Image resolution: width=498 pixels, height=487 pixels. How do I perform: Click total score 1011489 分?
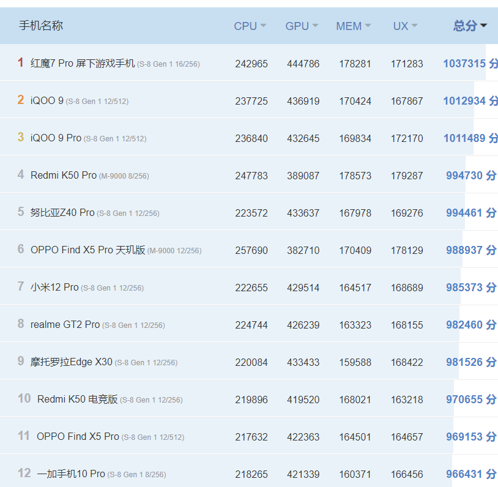(x=470, y=138)
